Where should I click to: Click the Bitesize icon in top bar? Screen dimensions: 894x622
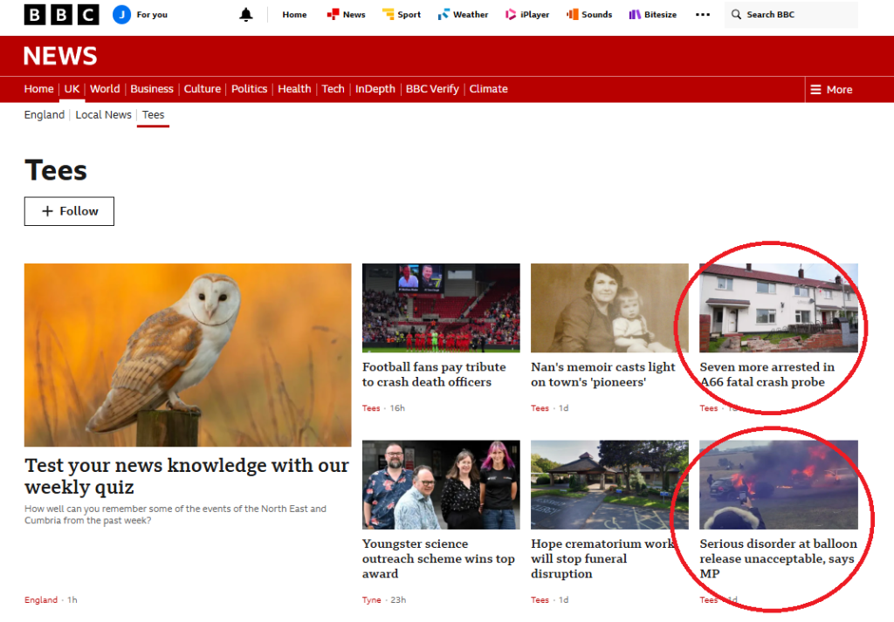[x=635, y=15]
